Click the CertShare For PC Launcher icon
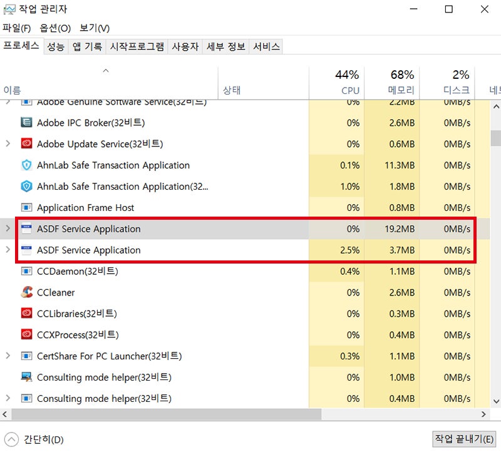This screenshot has height=457, width=501. pos(26,356)
